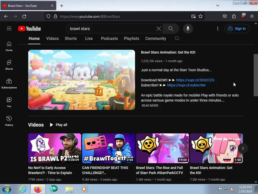Viewport: 258px width, 194px height.
Task: Open featured video title Get the Kit!
Action: 168,52
